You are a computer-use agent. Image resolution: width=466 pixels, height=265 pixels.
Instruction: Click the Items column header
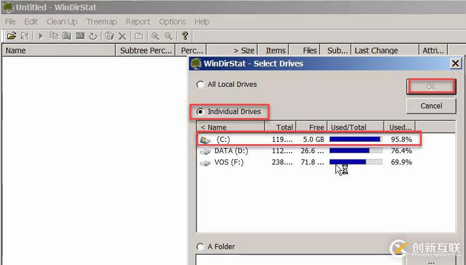point(273,50)
